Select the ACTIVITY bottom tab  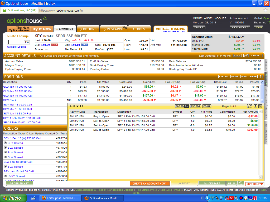coord(184,183)
